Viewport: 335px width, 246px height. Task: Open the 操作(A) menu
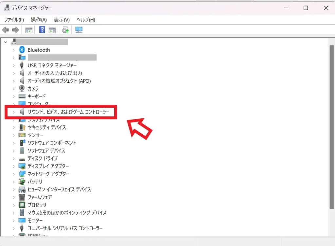(x=39, y=20)
